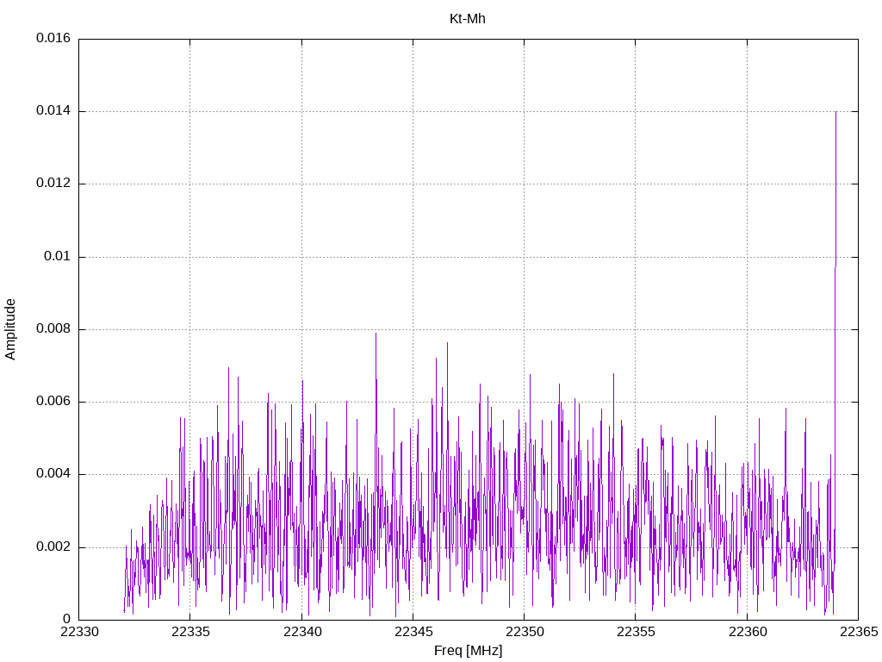Click the 22330 x-axis tick label
This screenshot has height=662, width=882.
(x=79, y=633)
